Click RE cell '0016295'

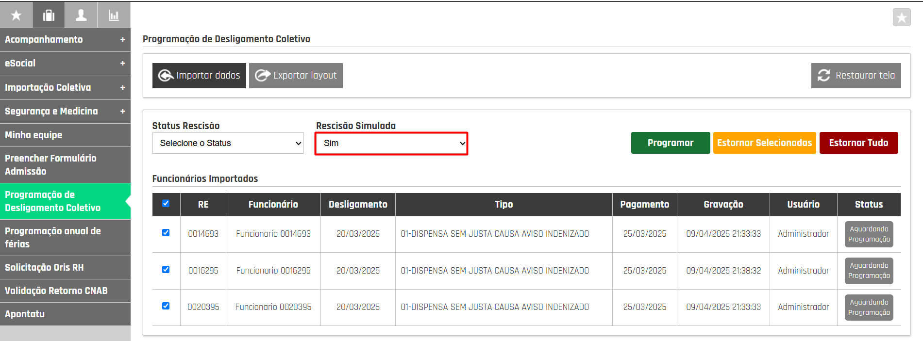203,271
